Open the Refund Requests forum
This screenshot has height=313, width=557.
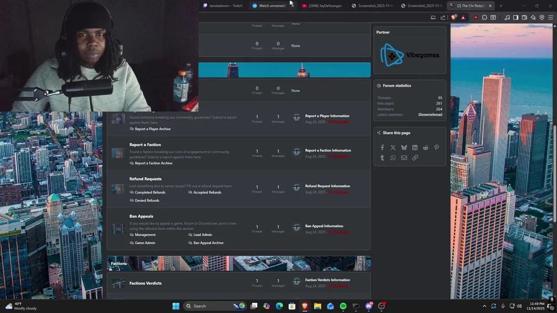[x=145, y=179]
